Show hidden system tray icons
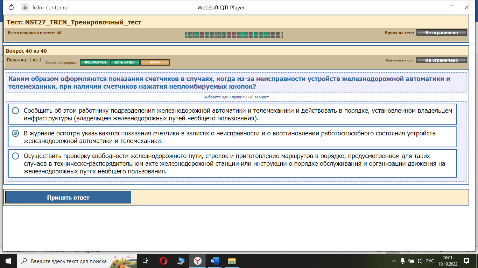This screenshot has height=268, width=478. point(394,261)
